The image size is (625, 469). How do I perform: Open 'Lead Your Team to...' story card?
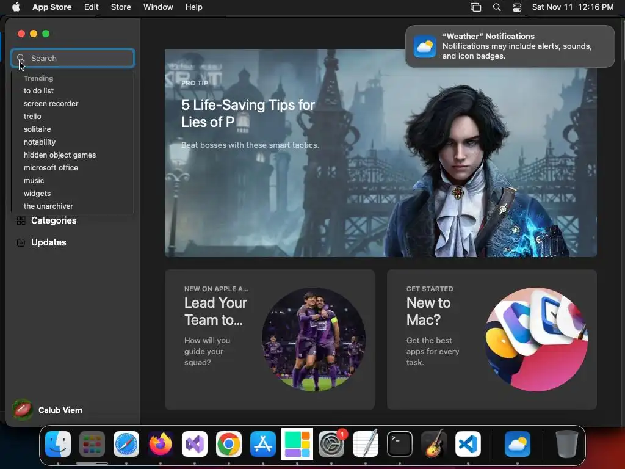[269, 340]
